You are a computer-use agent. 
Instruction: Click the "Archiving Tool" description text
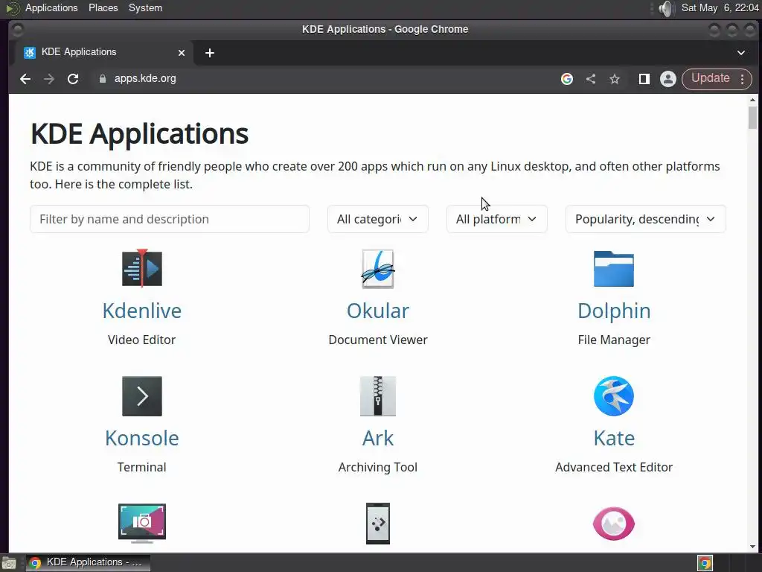[378, 468]
